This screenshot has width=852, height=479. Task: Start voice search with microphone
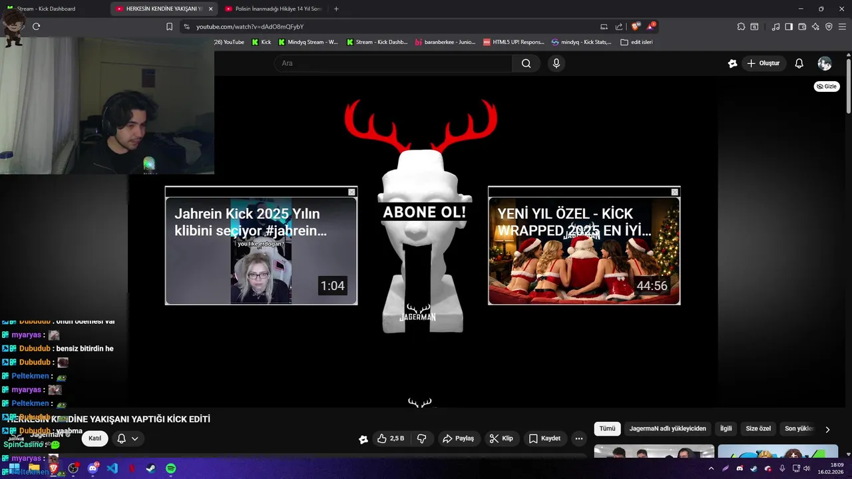click(x=556, y=63)
